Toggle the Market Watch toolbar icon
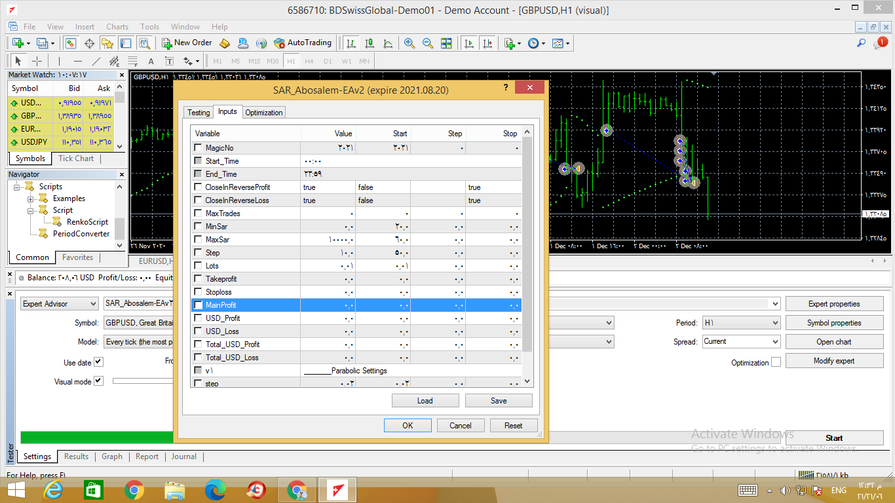This screenshot has height=503, width=895. click(x=71, y=43)
